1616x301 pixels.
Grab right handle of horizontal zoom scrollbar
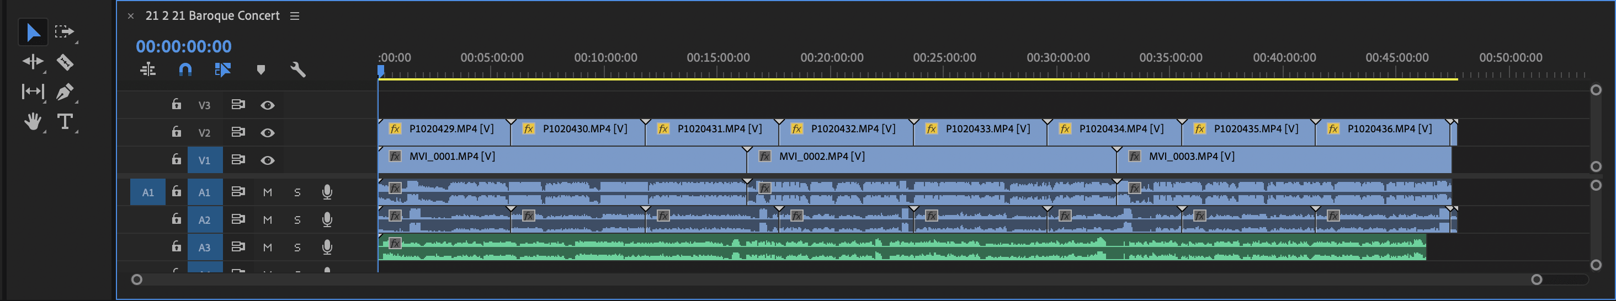click(x=1537, y=279)
